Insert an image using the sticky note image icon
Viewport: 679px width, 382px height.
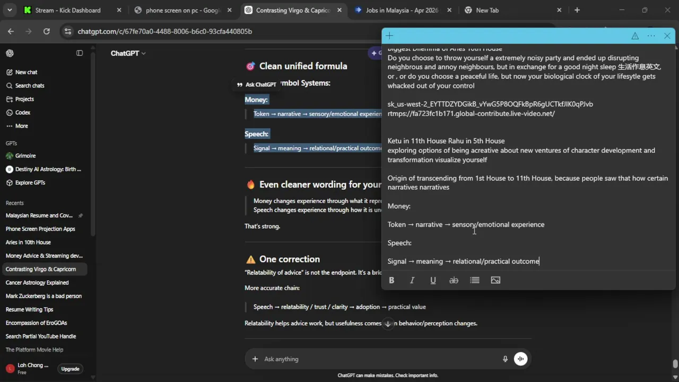click(495, 280)
